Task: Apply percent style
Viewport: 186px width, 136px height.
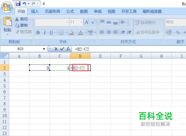Action: [x=178, y=32]
